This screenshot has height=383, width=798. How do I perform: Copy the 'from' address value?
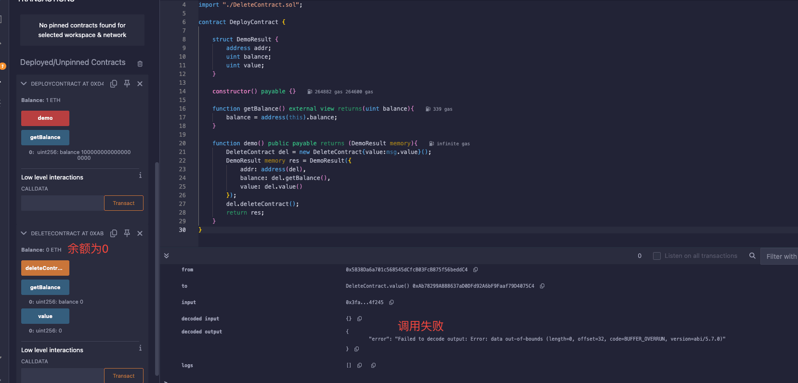pos(475,270)
